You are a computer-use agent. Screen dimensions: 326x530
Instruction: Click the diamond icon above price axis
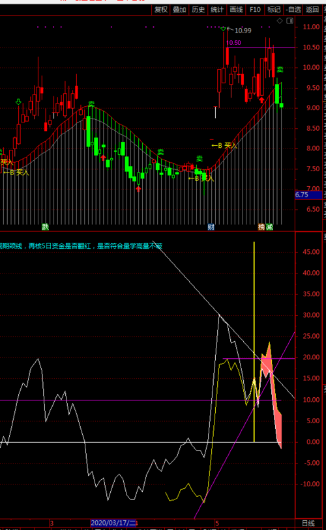[280, 21]
